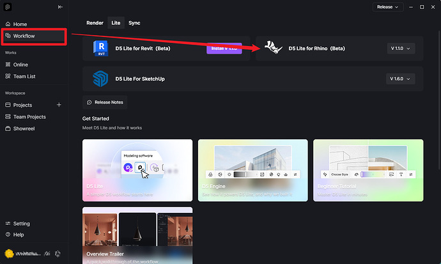Click the D5 logo icon in the corner
The height and width of the screenshot is (264, 441).
click(x=8, y=7)
